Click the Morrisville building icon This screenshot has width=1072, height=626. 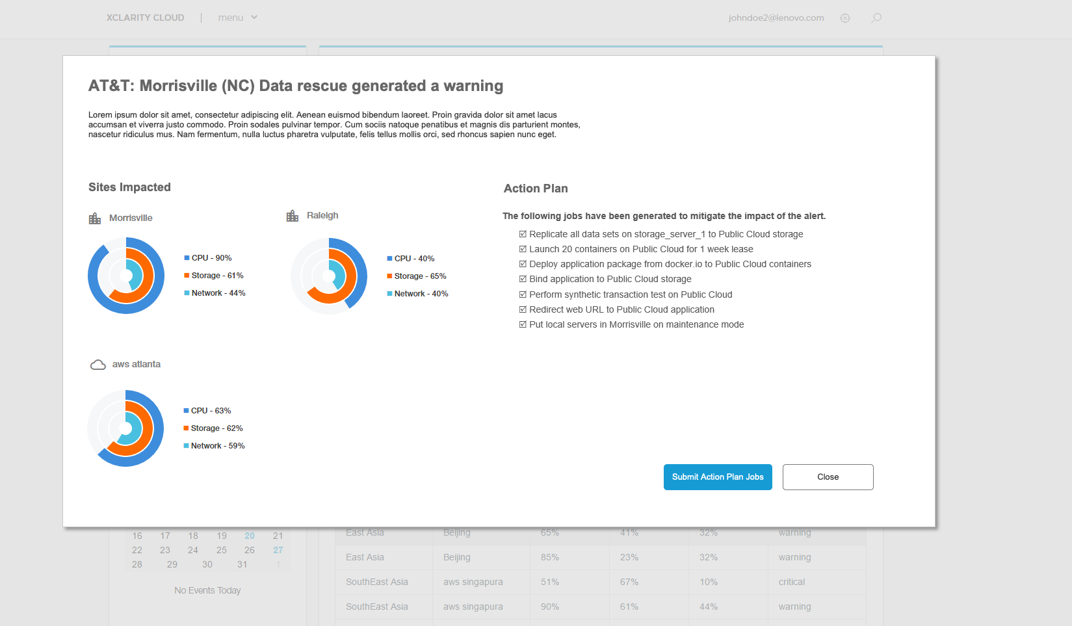click(95, 218)
